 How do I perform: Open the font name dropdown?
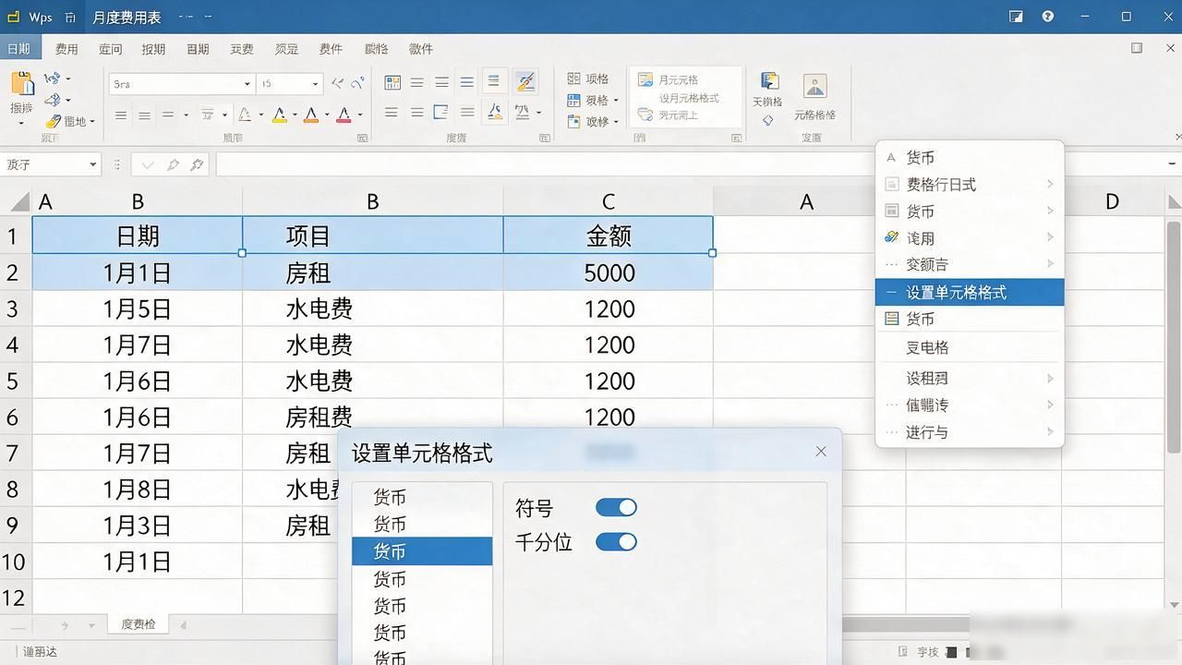tap(247, 84)
